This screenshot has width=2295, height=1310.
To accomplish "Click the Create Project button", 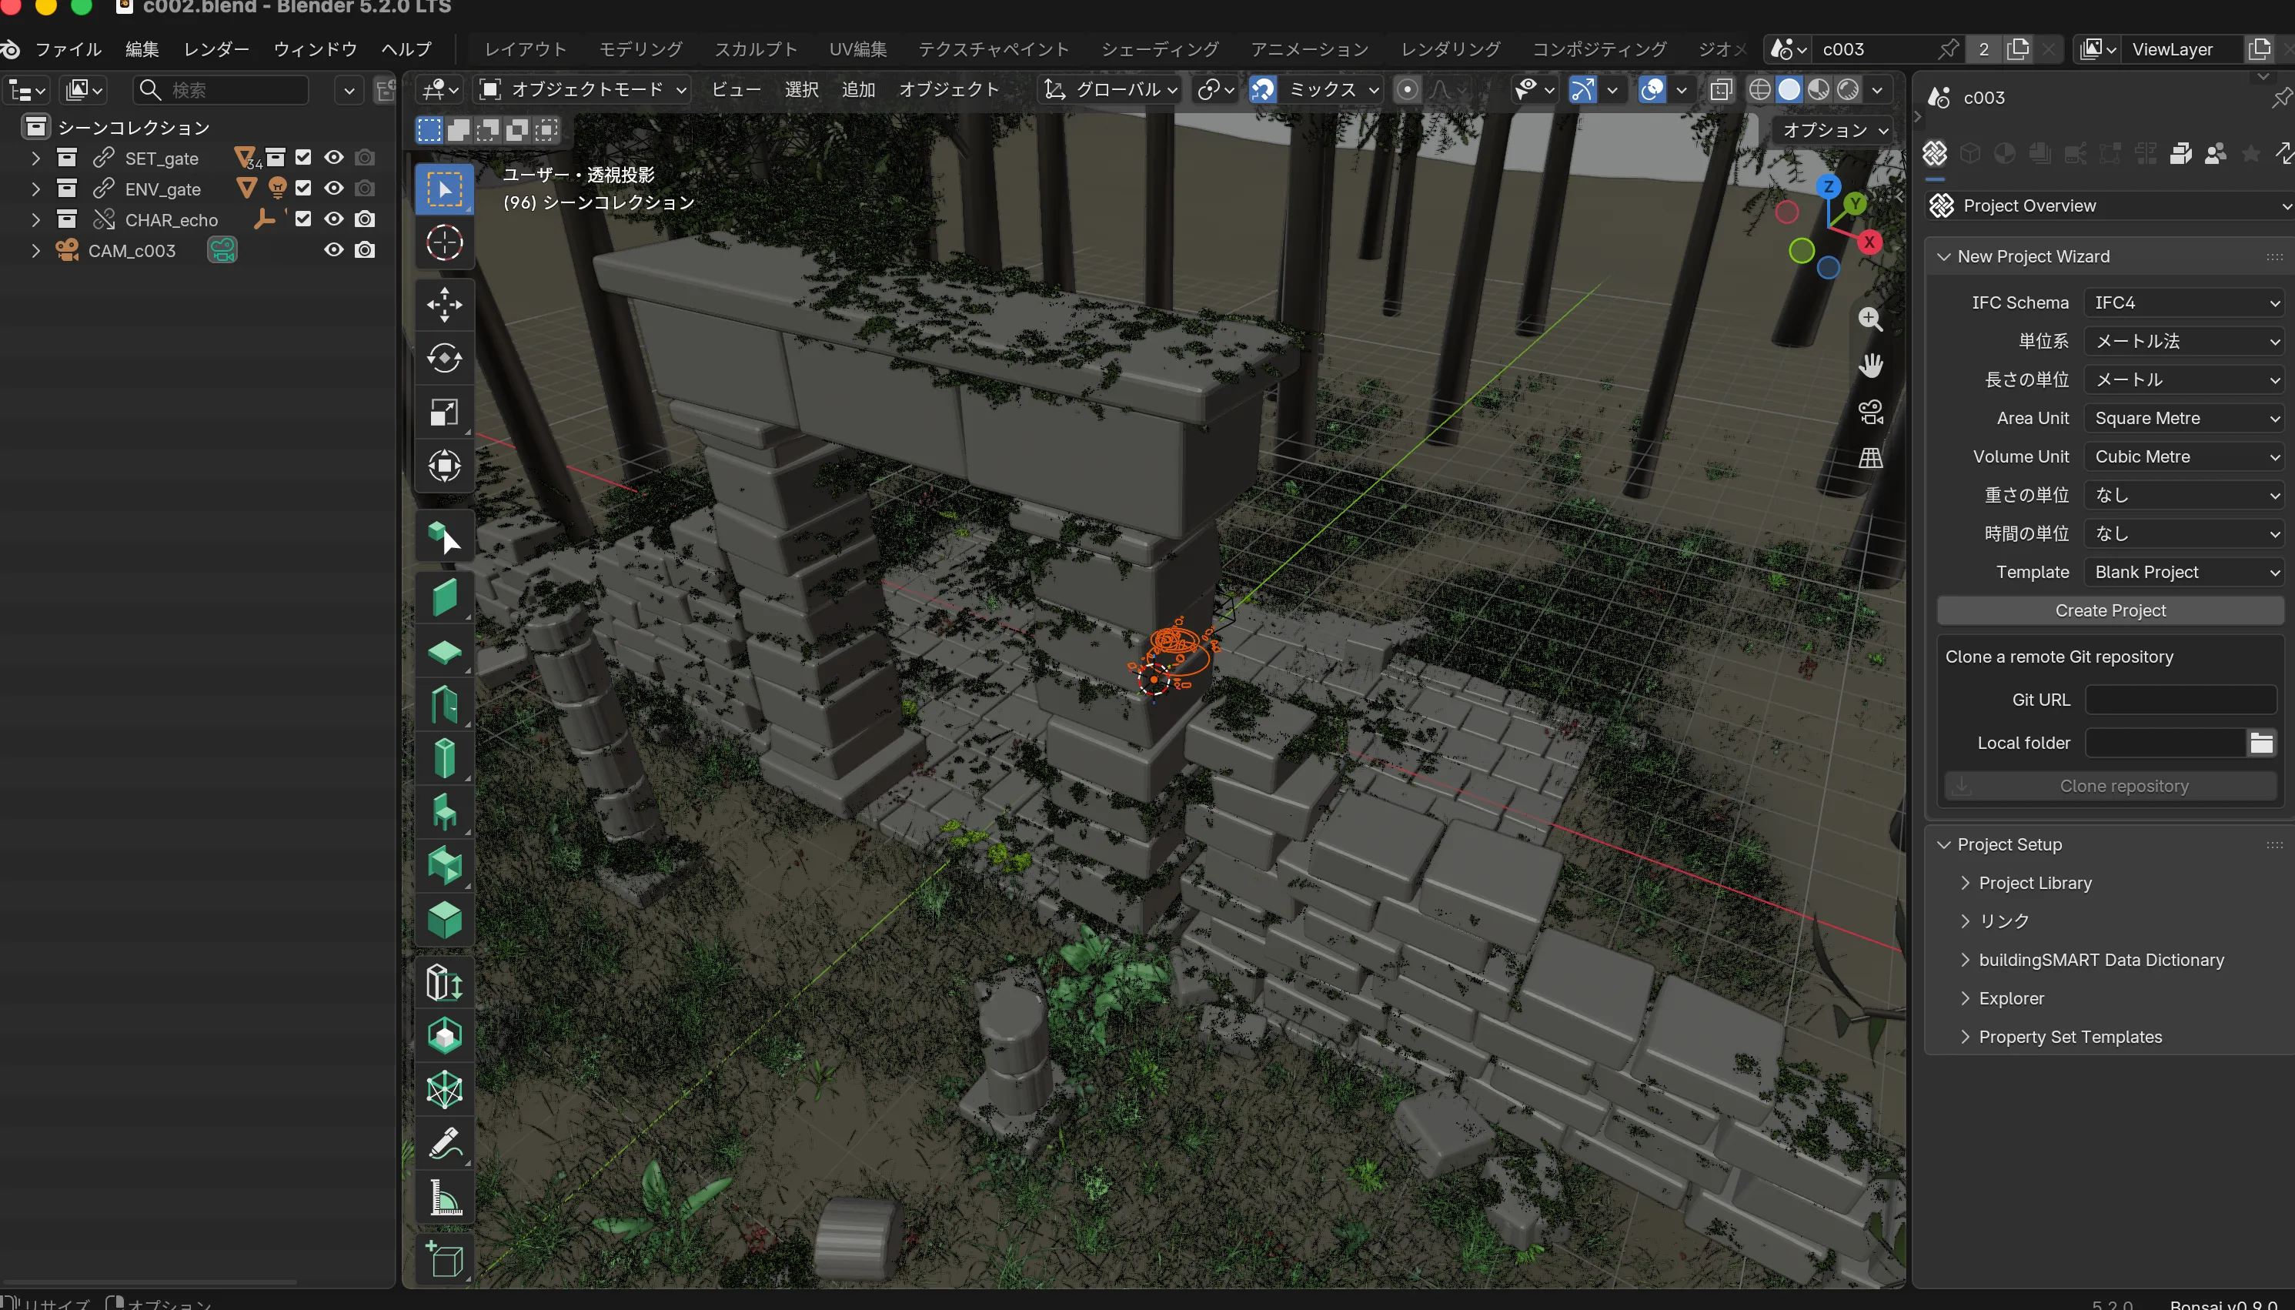I will (x=2110, y=611).
